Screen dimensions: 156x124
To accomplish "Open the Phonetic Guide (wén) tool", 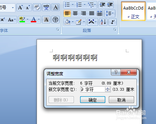I will pyautogui.click(x=46, y=7).
